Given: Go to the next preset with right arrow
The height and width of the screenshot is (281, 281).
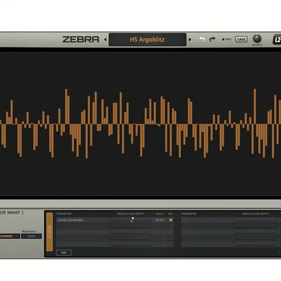Looking at the screenshot, I should coord(190,39).
